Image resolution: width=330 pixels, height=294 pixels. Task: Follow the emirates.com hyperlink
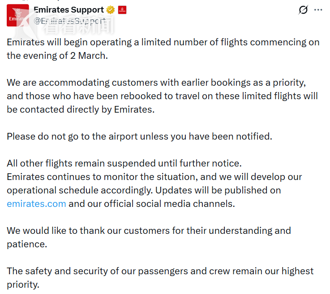[x=36, y=203]
